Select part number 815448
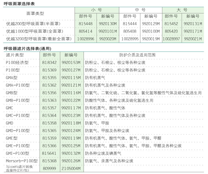This screenshot has width=208, height=174. point(86,24)
